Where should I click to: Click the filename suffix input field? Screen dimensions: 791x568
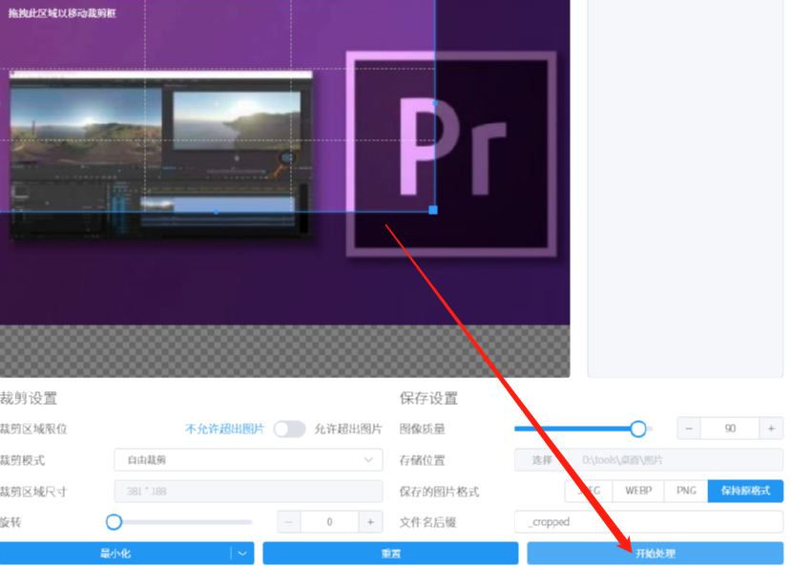point(649,522)
